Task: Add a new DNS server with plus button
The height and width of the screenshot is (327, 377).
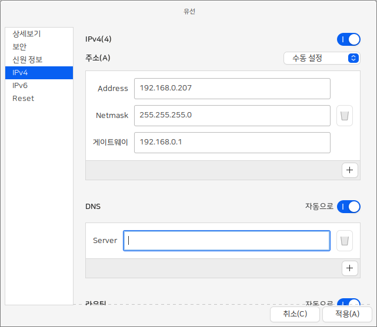Action: pos(350,268)
